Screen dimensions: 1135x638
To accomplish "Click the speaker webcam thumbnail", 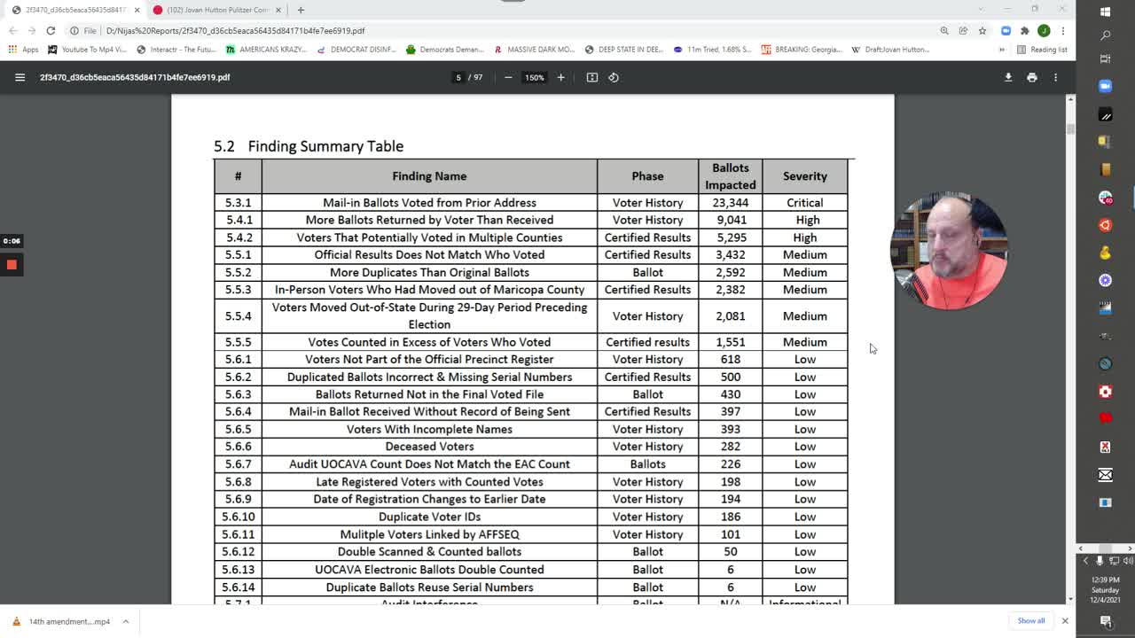I will (x=948, y=249).
